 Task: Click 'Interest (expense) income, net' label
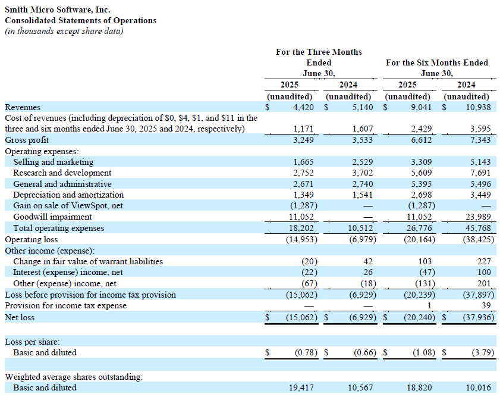coord(68,273)
